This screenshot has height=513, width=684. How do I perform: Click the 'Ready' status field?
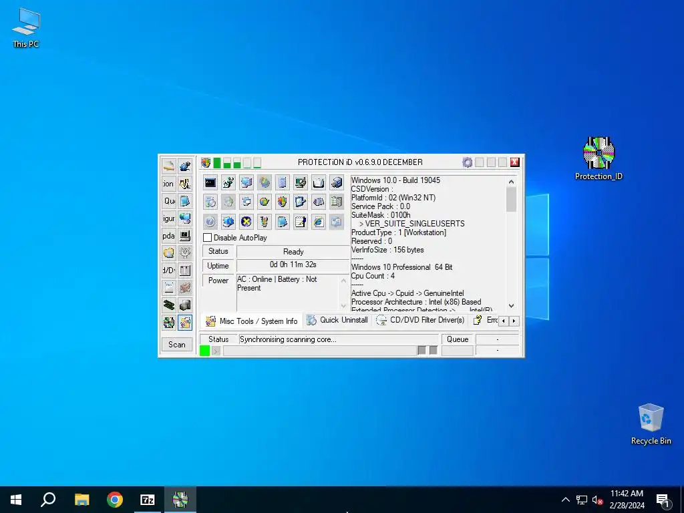click(293, 252)
